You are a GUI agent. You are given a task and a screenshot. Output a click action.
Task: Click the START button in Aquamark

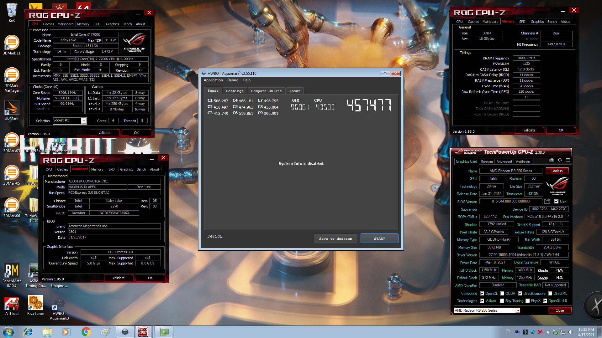[x=379, y=238]
